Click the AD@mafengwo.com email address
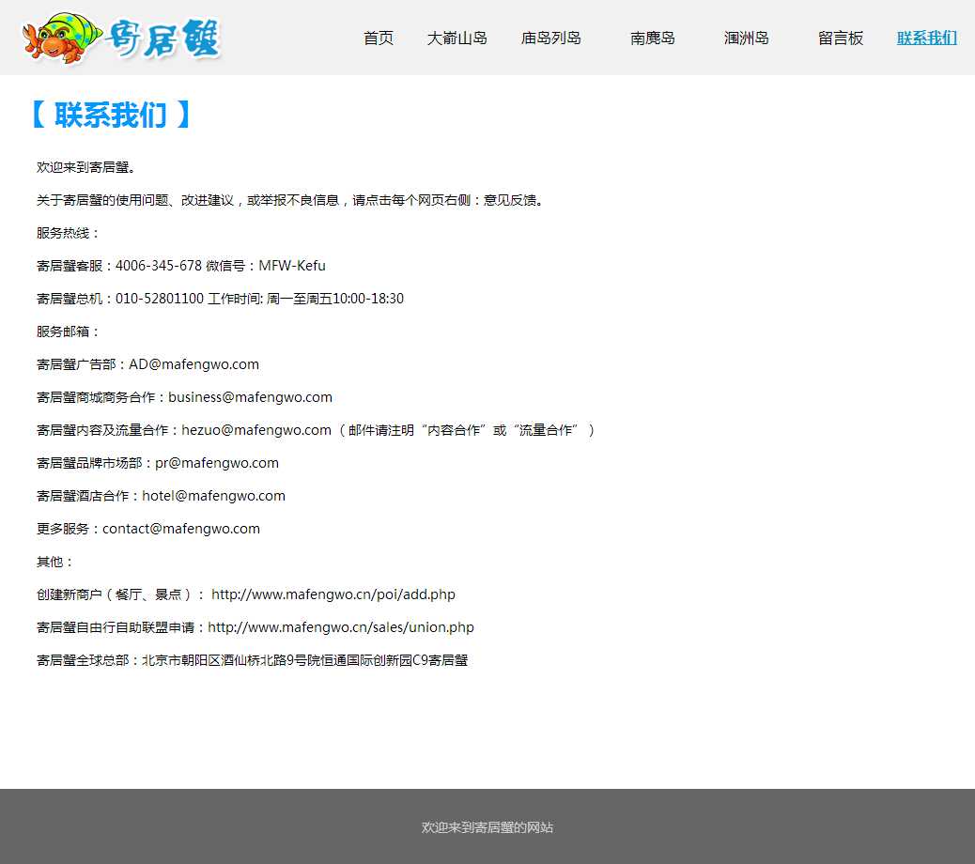 [193, 364]
